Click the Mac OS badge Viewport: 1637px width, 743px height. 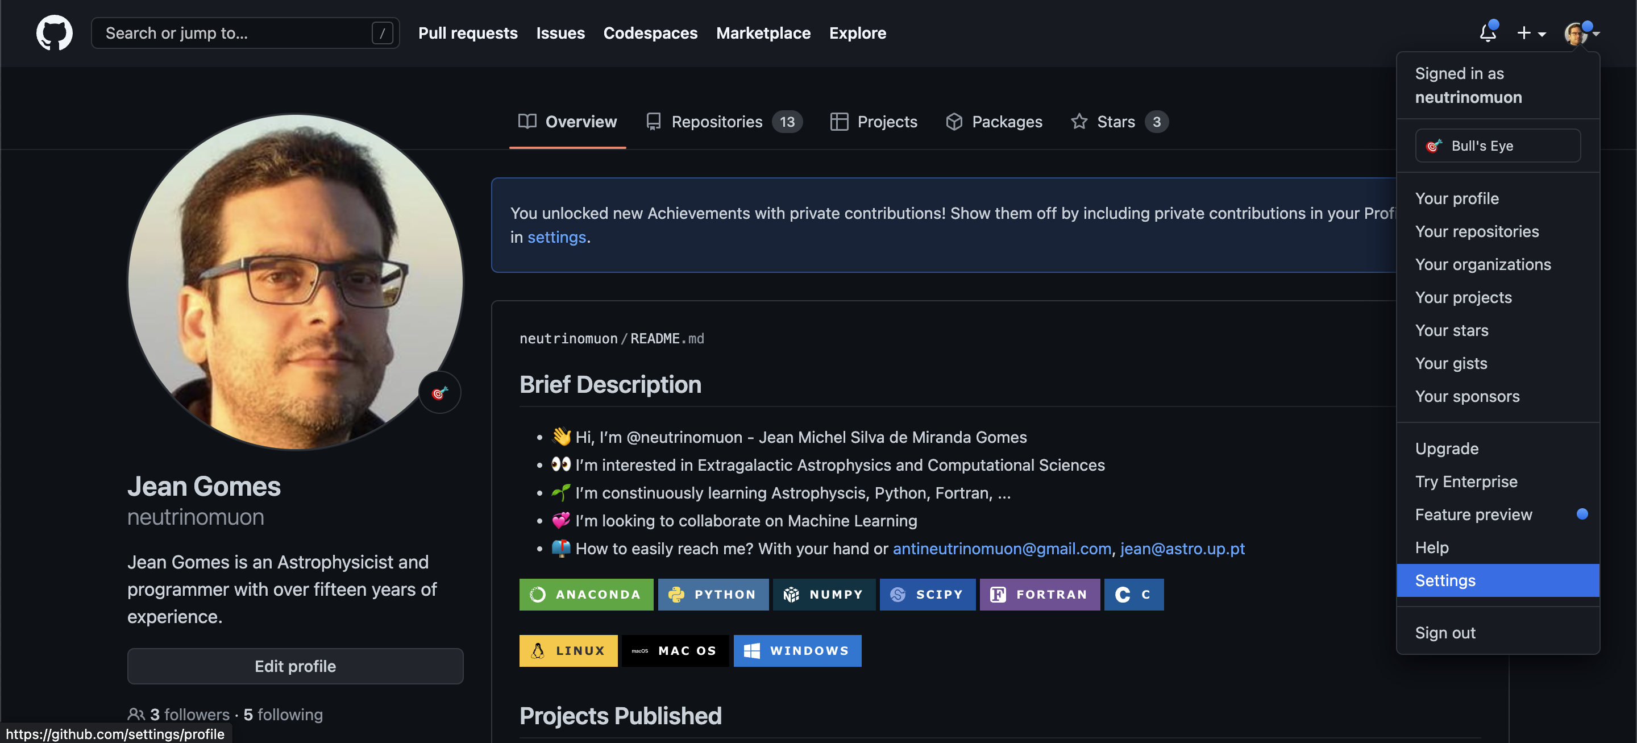[x=675, y=650]
